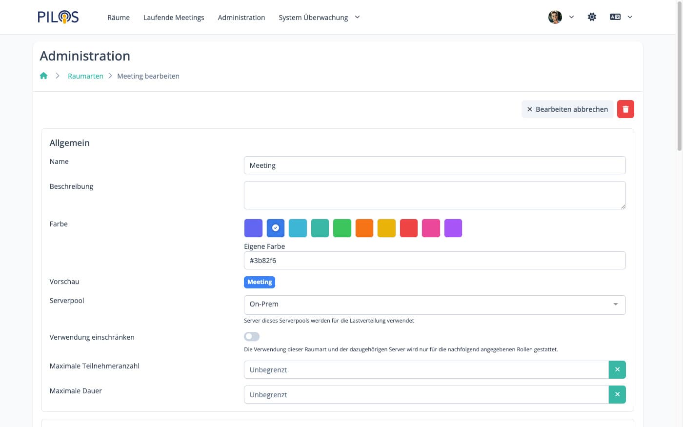Click the PILOS logo
The width and height of the screenshot is (683, 427).
[58, 17]
